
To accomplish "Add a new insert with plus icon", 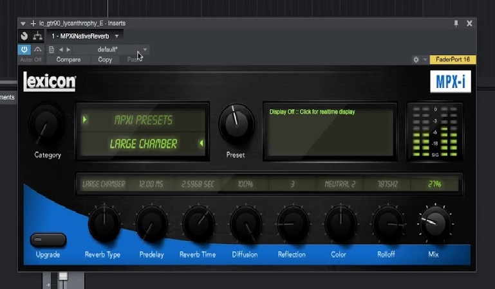I will [x=33, y=23].
